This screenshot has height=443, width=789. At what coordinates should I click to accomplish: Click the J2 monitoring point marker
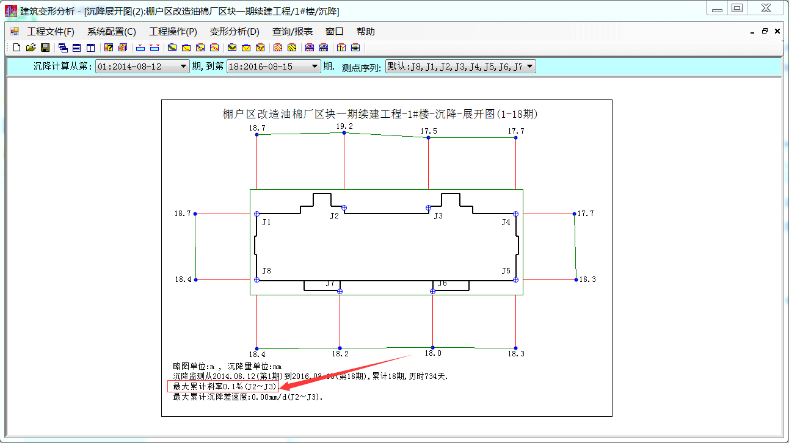344,208
